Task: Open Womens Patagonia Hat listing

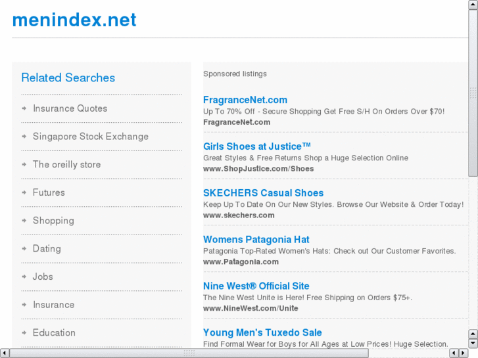Action: (x=256, y=240)
